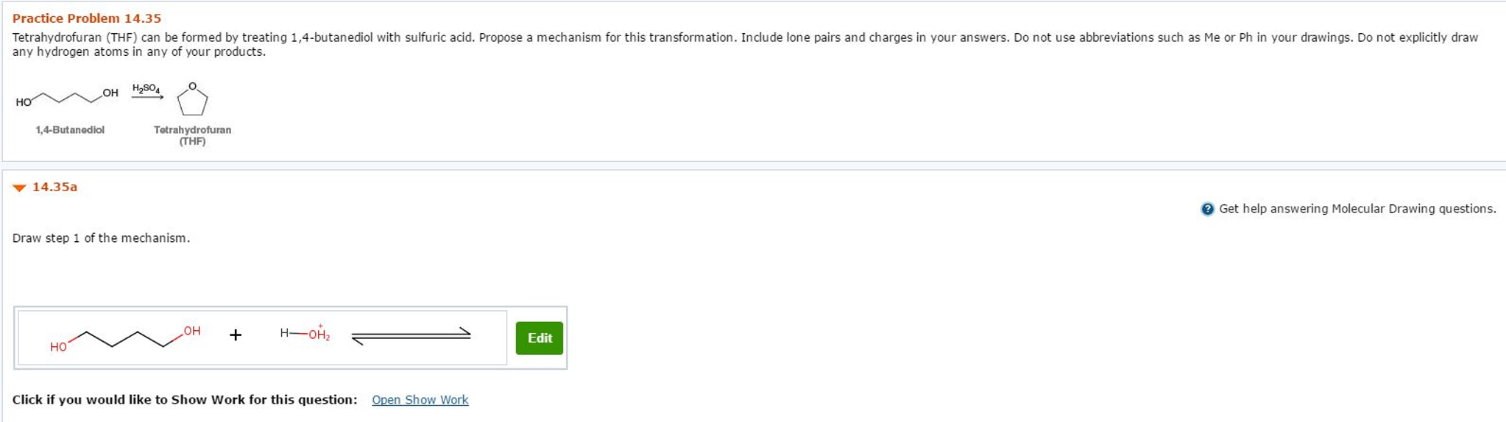Click the plus sign between the reactants
The width and height of the screenshot is (1506, 422).
pyautogui.click(x=236, y=335)
